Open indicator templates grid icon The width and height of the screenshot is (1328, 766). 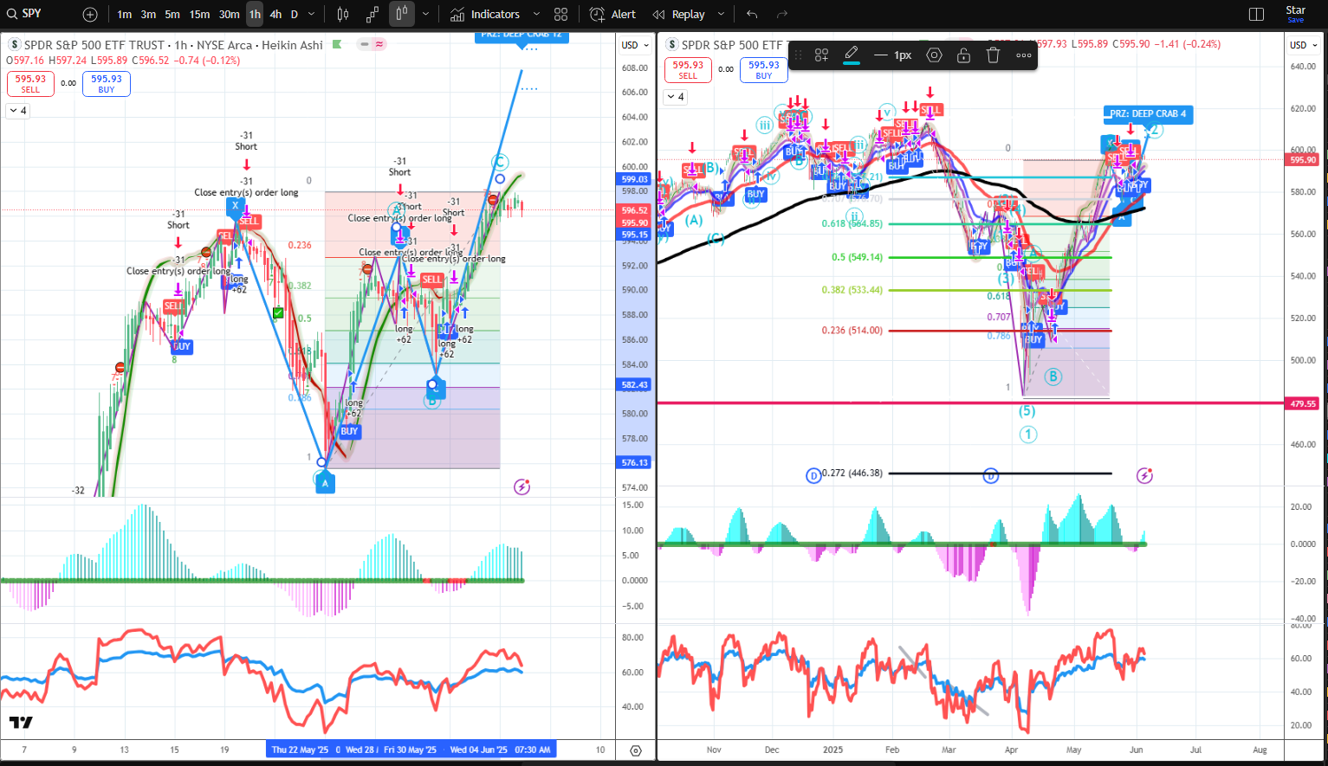[561, 15]
